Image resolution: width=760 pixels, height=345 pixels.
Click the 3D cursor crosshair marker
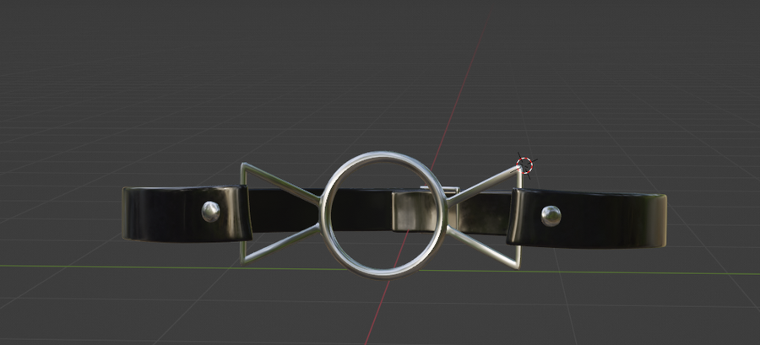[x=526, y=164]
